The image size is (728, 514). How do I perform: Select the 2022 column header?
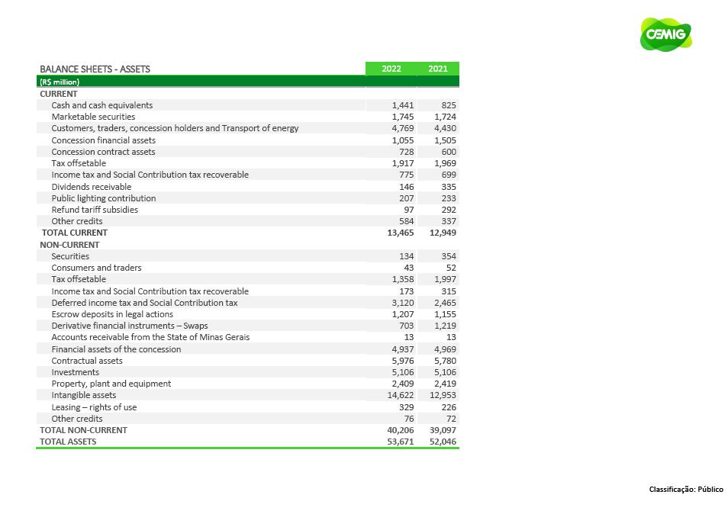(x=391, y=69)
